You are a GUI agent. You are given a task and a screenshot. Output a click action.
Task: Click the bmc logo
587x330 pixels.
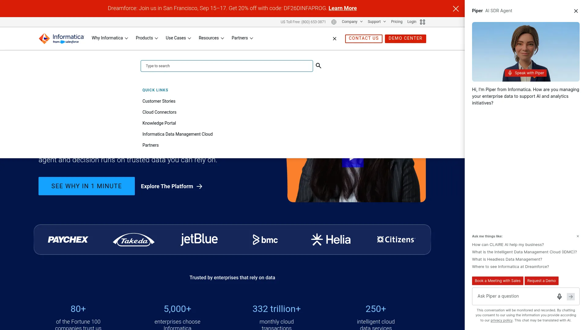[265, 240]
